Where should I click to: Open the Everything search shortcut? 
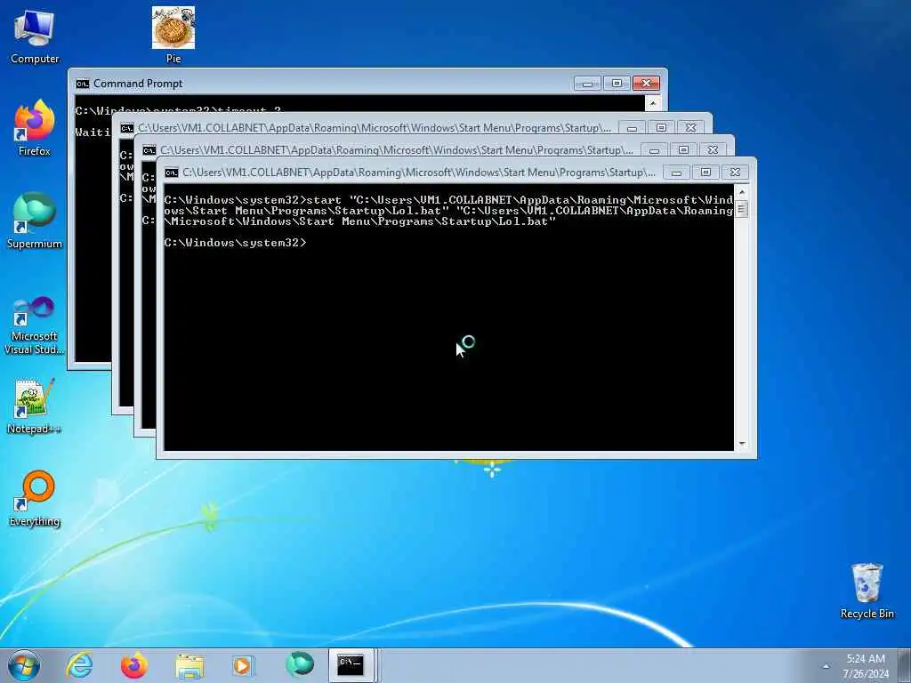35,498
